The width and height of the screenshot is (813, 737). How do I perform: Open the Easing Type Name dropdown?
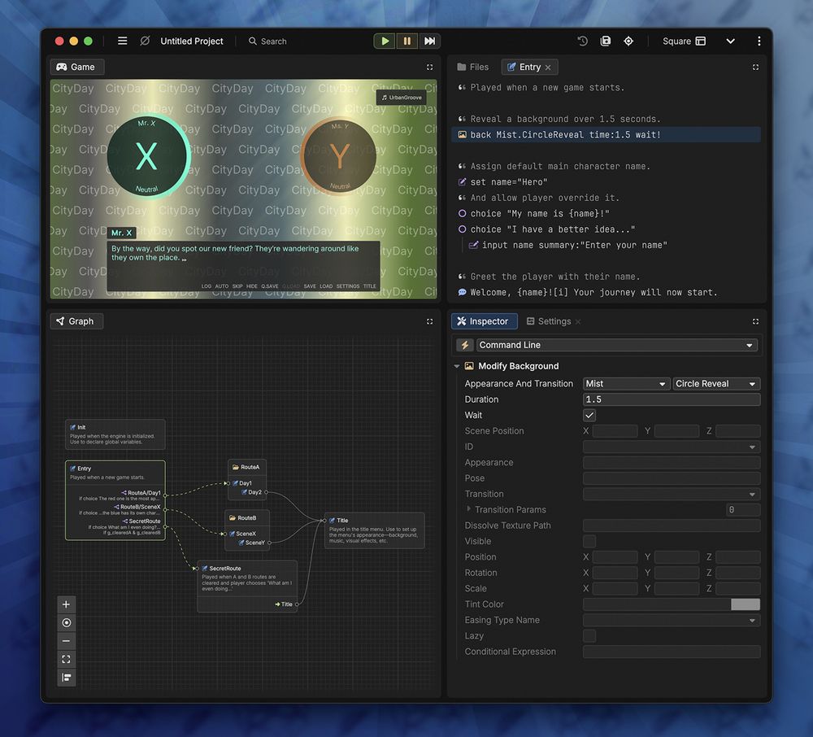click(x=672, y=620)
